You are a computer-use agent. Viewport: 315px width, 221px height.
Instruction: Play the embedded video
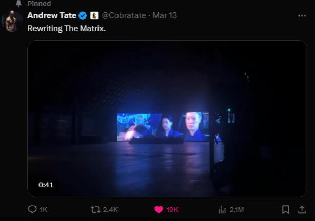coord(167,119)
